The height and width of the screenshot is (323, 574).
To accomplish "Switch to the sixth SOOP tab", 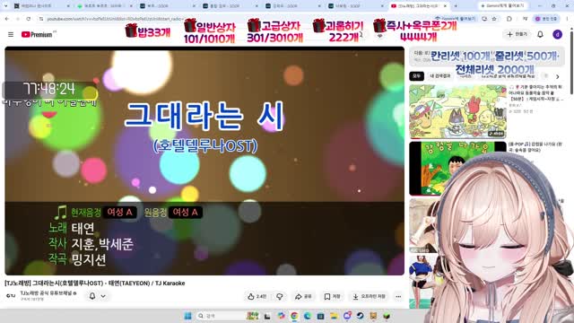I will (x=357, y=6).
